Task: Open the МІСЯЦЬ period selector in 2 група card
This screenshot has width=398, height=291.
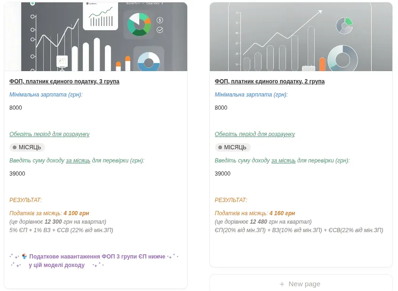Action: 233,147
